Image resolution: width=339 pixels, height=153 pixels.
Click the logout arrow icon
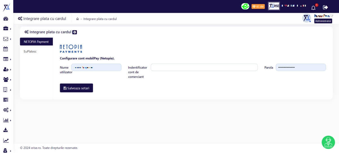(325, 7)
